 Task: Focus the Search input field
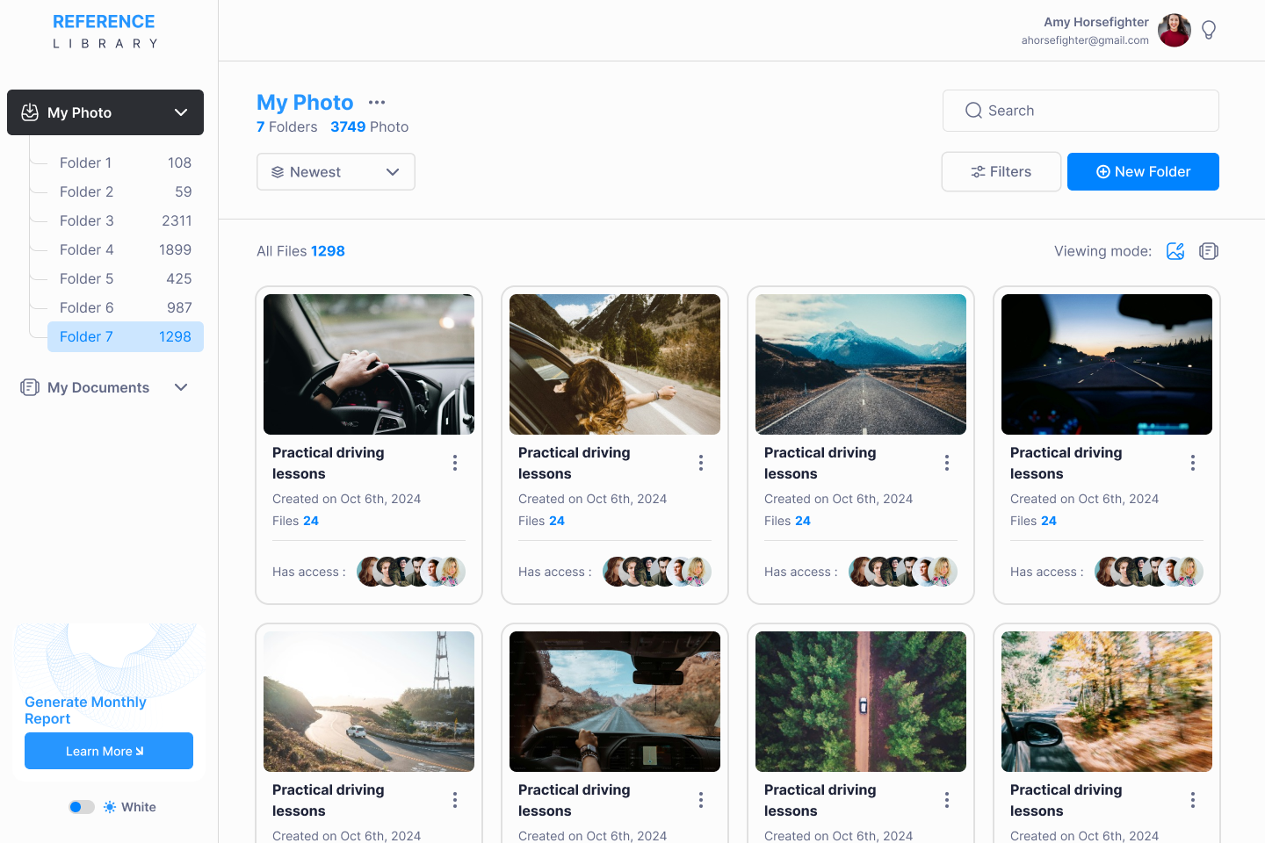tap(1081, 111)
